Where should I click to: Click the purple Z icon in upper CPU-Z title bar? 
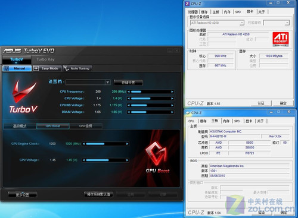pos(187,4)
